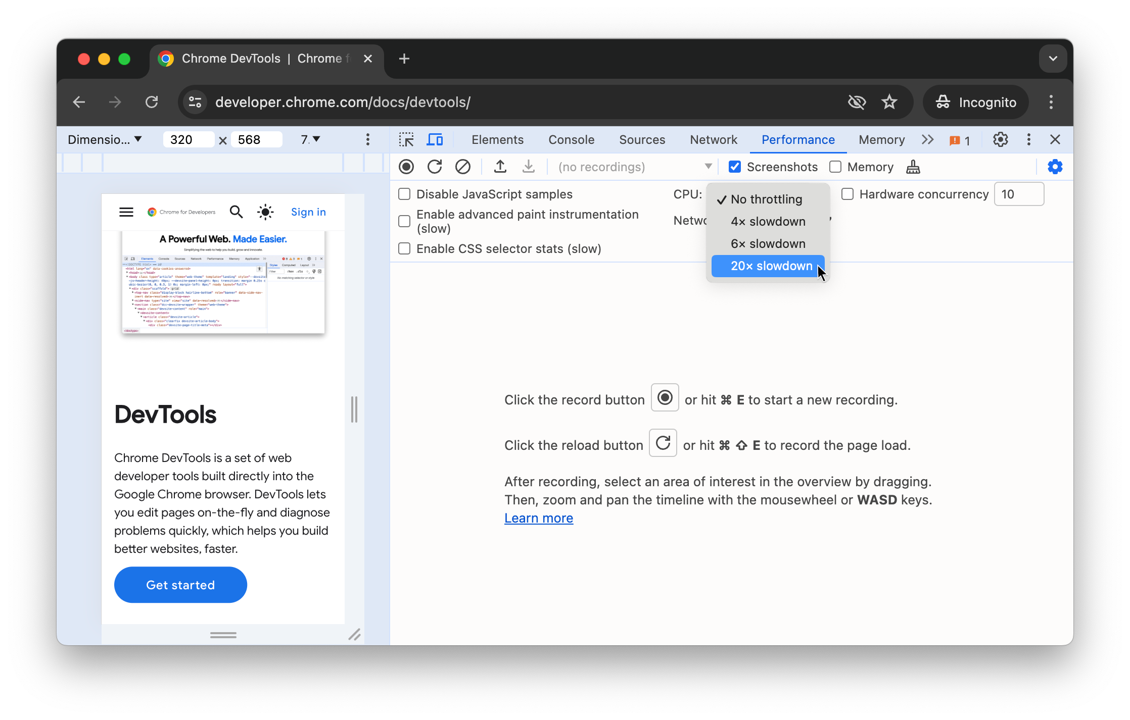The width and height of the screenshot is (1130, 720).
Task: Click the export recording button
Action: click(501, 167)
